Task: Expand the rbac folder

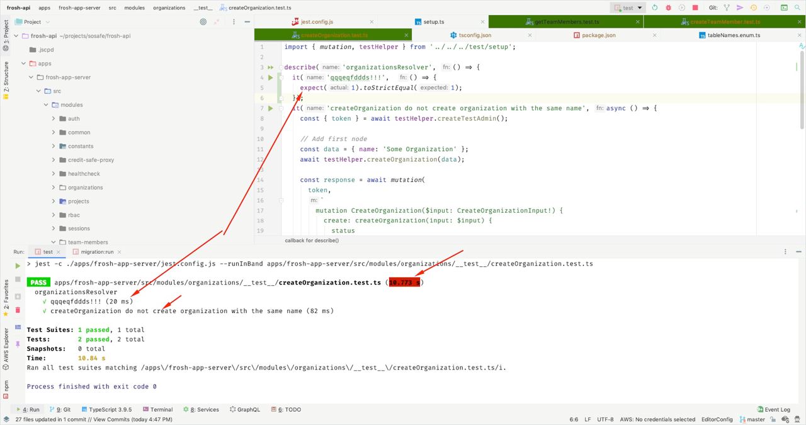Action: coord(54,215)
